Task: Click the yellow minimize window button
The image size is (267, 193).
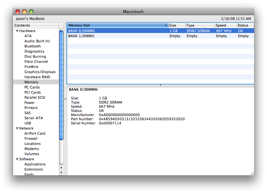Action: [24, 12]
